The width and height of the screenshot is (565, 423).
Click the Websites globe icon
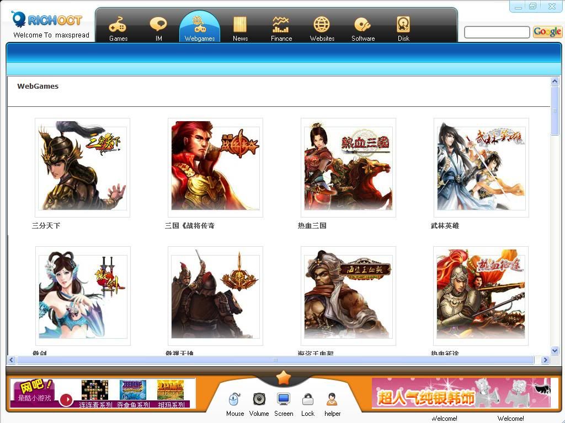pos(322,25)
